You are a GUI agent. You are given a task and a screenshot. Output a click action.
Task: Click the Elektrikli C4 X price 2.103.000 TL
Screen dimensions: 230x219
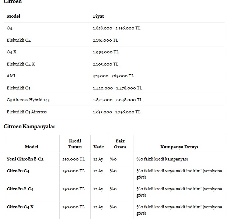(x=106, y=64)
